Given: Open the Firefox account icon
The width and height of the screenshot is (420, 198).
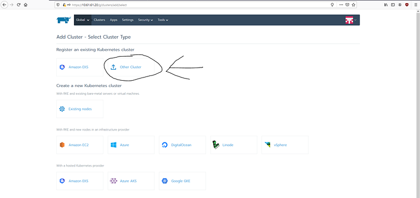Looking at the screenshot, I should (400, 5).
